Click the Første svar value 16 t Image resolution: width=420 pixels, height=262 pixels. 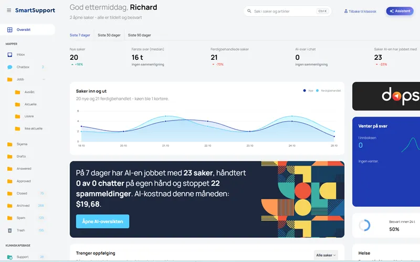pyautogui.click(x=137, y=58)
